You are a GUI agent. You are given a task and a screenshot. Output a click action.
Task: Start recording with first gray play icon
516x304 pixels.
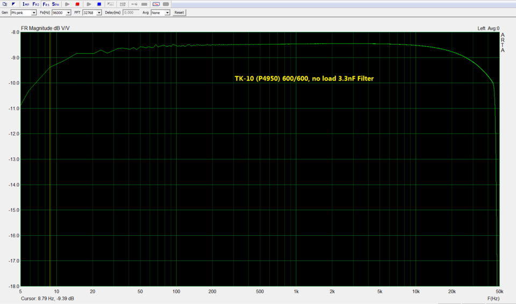pyautogui.click(x=67, y=4)
